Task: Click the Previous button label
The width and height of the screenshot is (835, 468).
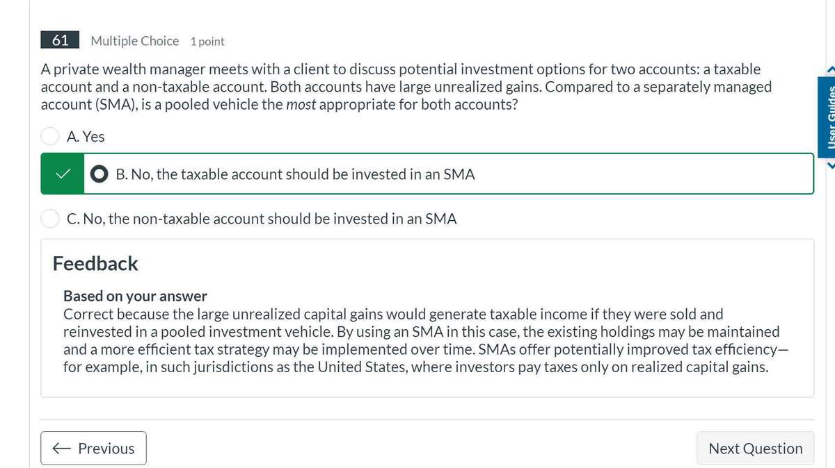Action: point(106,449)
